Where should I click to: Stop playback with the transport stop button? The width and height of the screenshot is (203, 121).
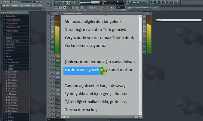pyautogui.click(x=64, y=8)
